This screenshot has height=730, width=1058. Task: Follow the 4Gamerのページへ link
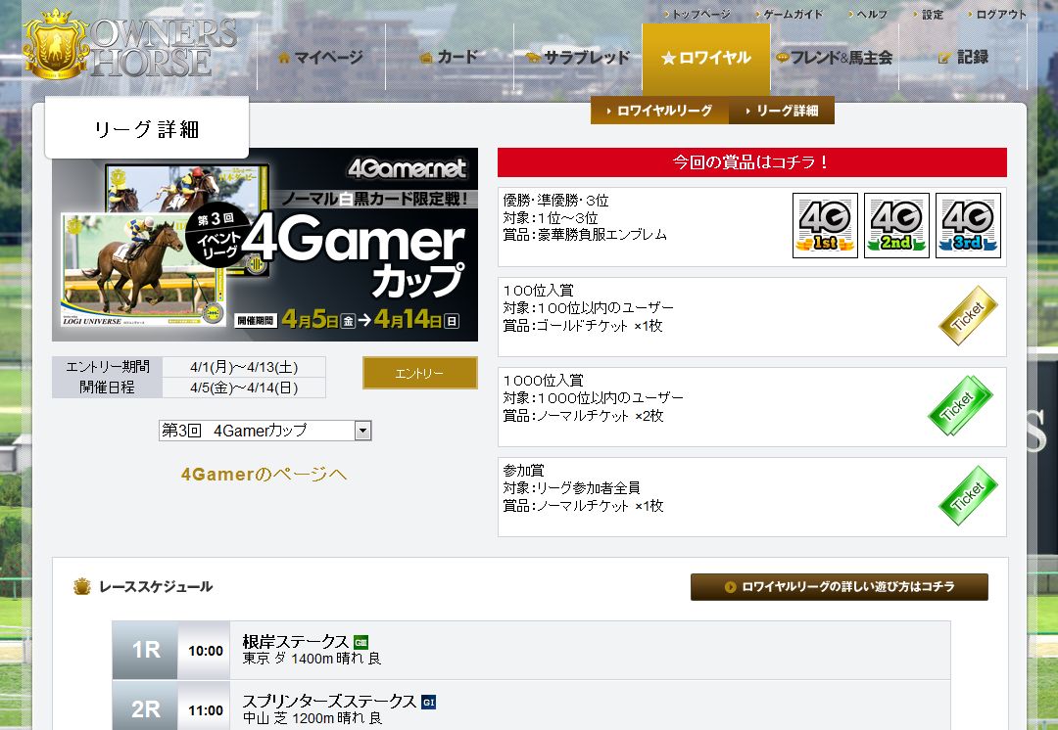pos(264,475)
